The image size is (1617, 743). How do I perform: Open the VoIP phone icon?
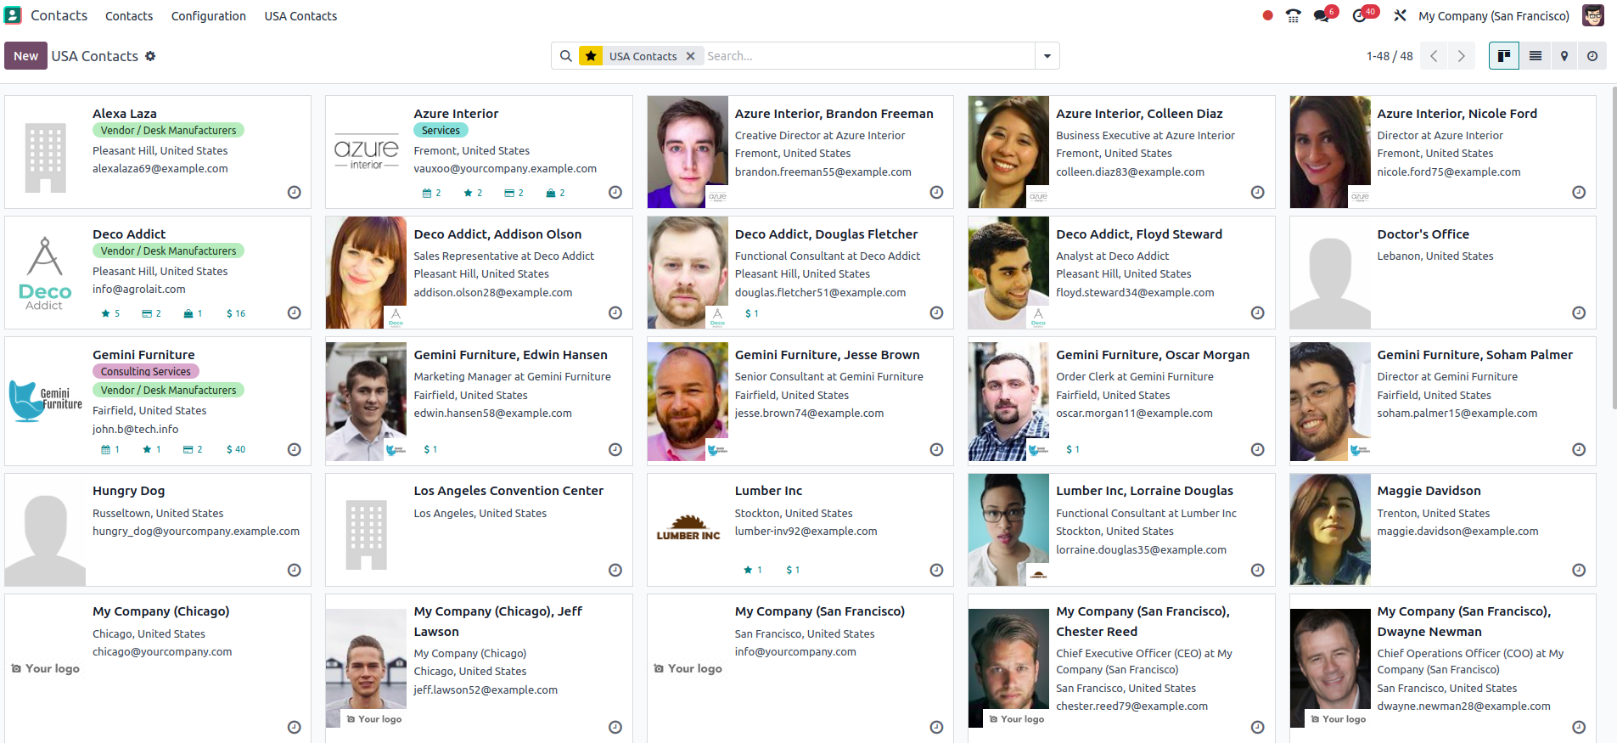pyautogui.click(x=1293, y=15)
